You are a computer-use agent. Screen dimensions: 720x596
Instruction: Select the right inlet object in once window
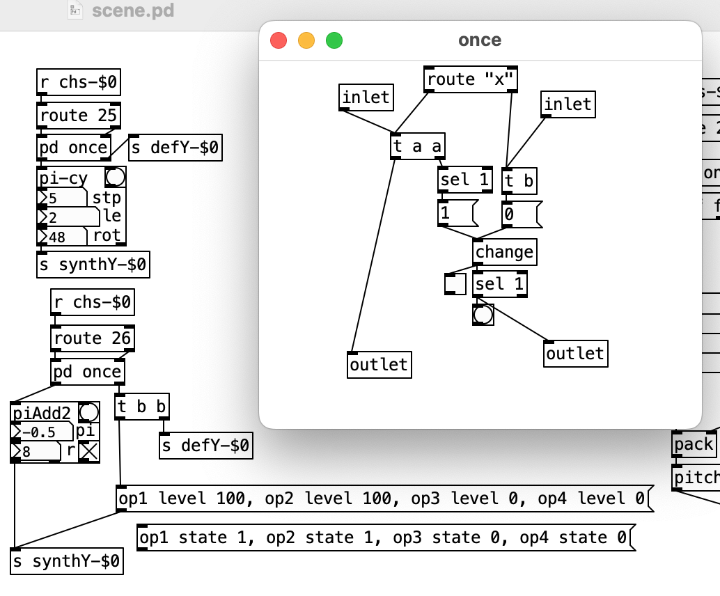tap(568, 104)
